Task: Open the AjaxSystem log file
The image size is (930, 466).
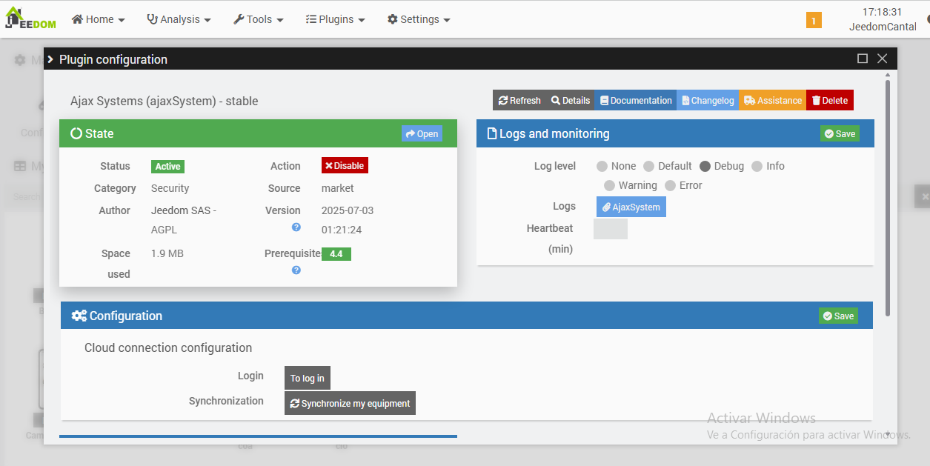Action: coord(631,207)
